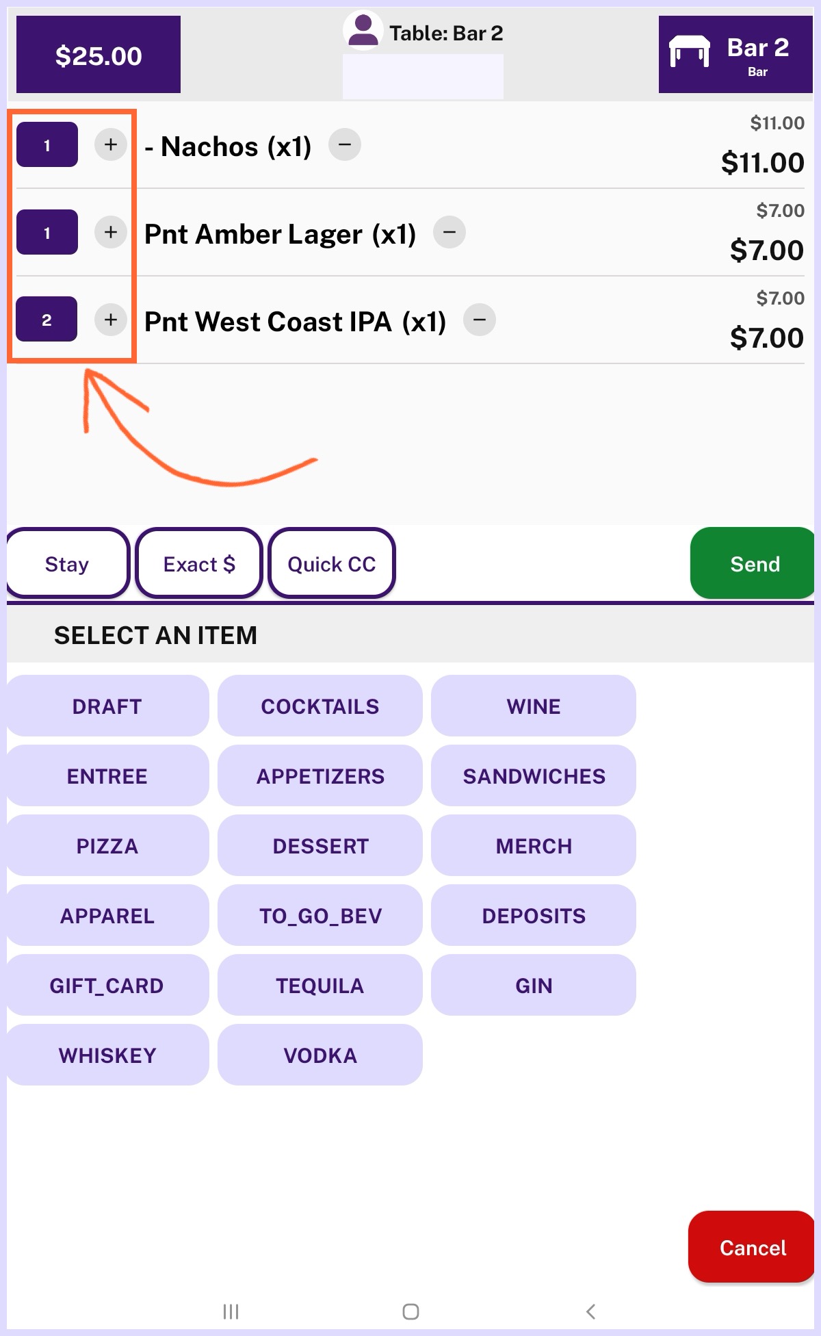Select seat number 2 badge for West Coast IPA
The image size is (821, 1336).
pyautogui.click(x=47, y=320)
